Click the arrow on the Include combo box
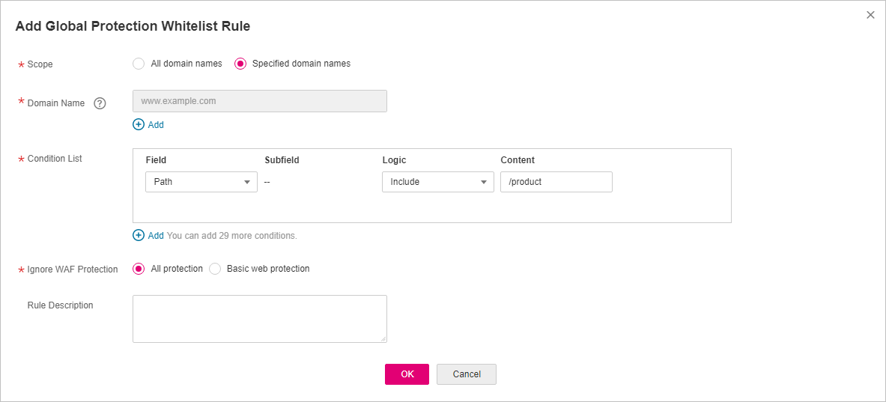Screen dimensions: 886x402 tap(484, 182)
